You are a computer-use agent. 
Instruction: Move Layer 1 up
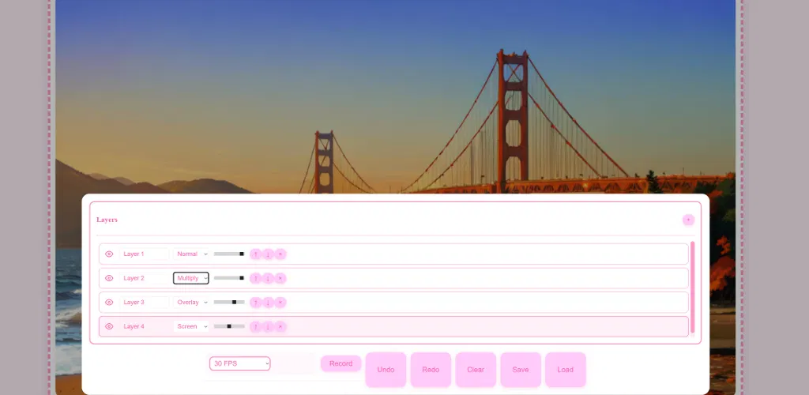click(x=255, y=254)
